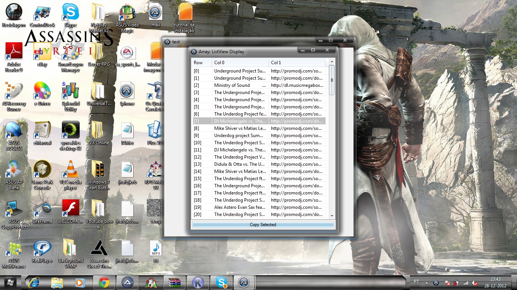Open the e-Driver disc shortcut
This screenshot has width=517, height=290.
click(x=42, y=94)
